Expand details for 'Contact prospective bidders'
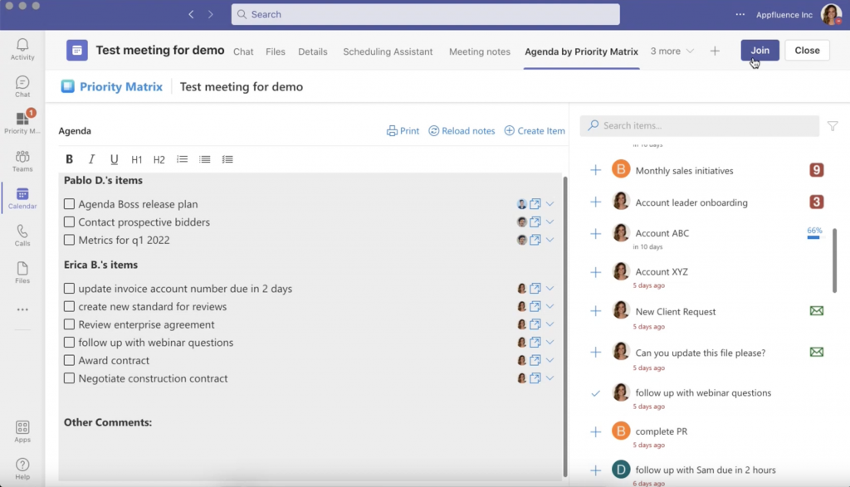 point(550,222)
